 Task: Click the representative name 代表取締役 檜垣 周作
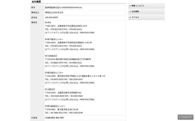tap(55, 118)
